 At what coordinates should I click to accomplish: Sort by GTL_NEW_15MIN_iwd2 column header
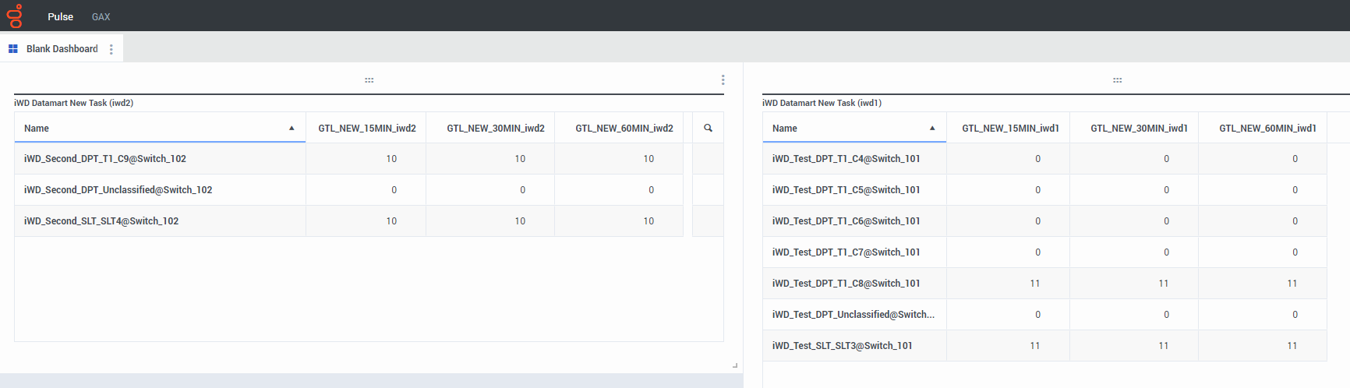click(366, 129)
